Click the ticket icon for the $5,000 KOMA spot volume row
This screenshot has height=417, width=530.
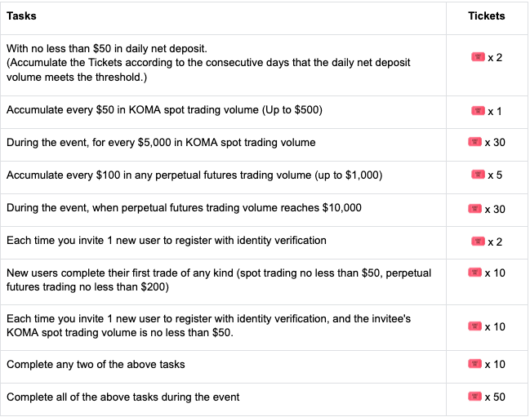[x=474, y=142]
